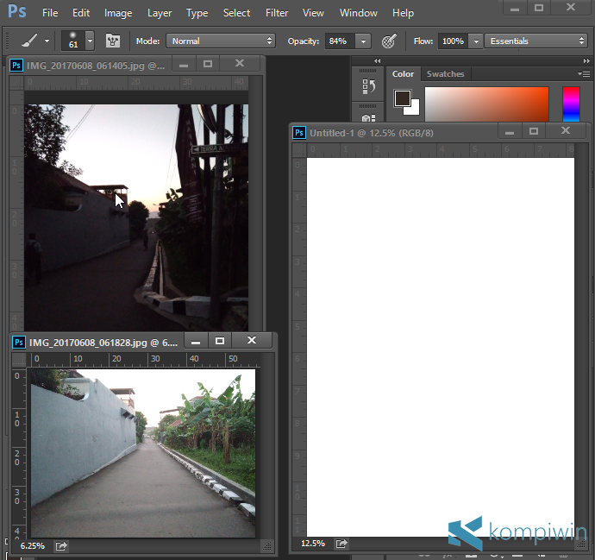Pick a color in the orange color field
Image resolution: width=595 pixels, height=560 pixels.
pos(486,104)
